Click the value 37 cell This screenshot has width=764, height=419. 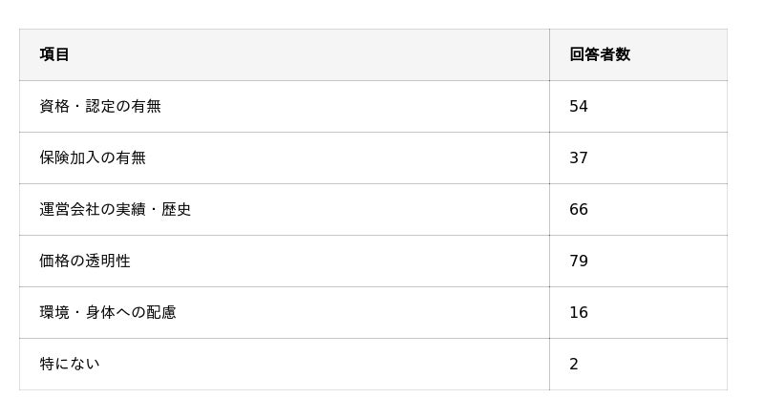(638, 157)
